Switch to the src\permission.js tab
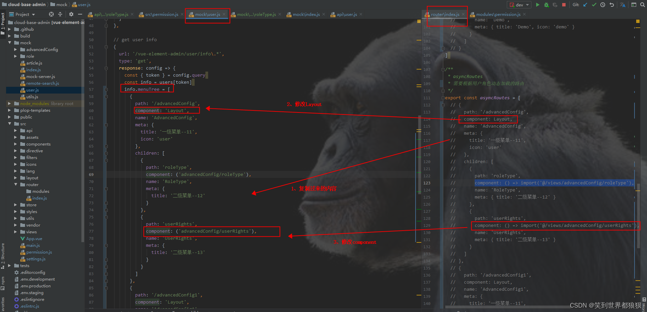Viewport: 647px width, 312px height. pyautogui.click(x=161, y=15)
